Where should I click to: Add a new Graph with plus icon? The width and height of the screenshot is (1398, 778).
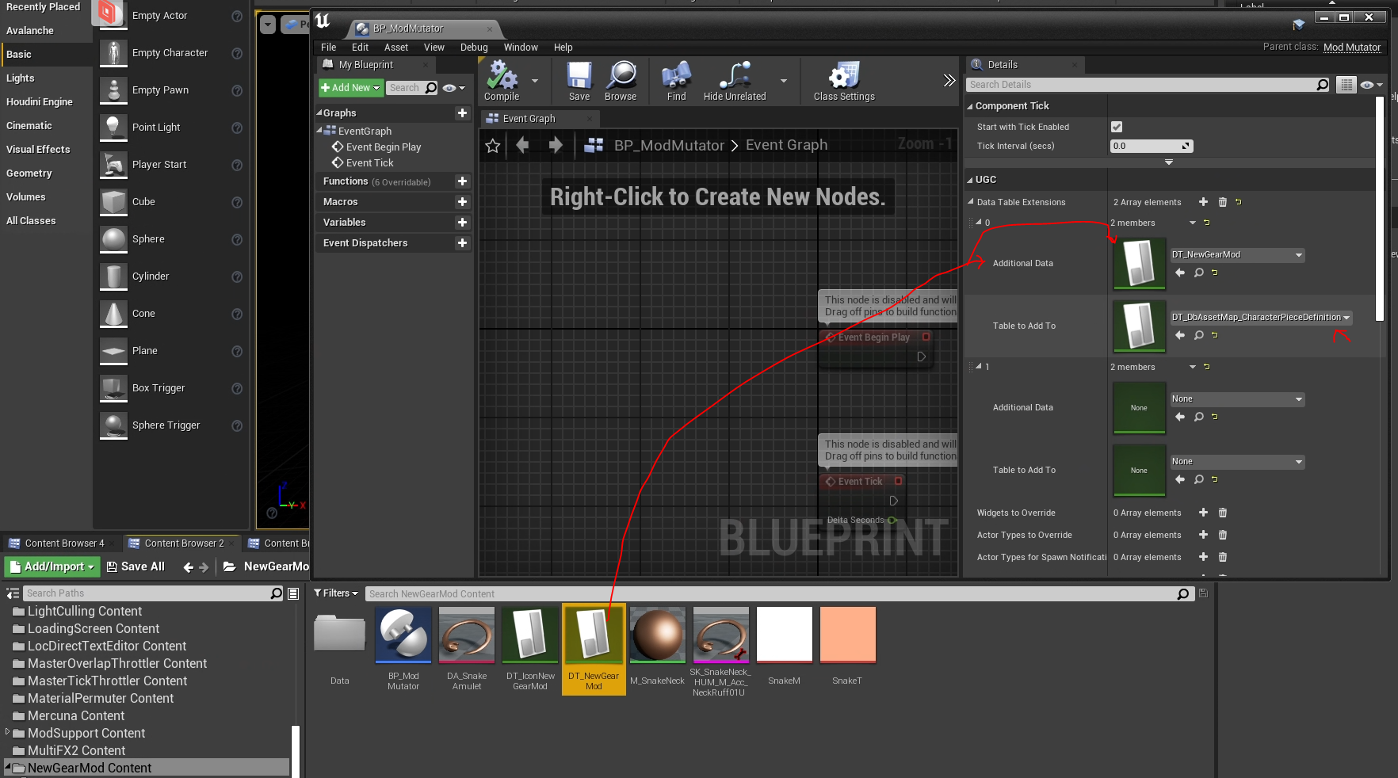tap(462, 113)
